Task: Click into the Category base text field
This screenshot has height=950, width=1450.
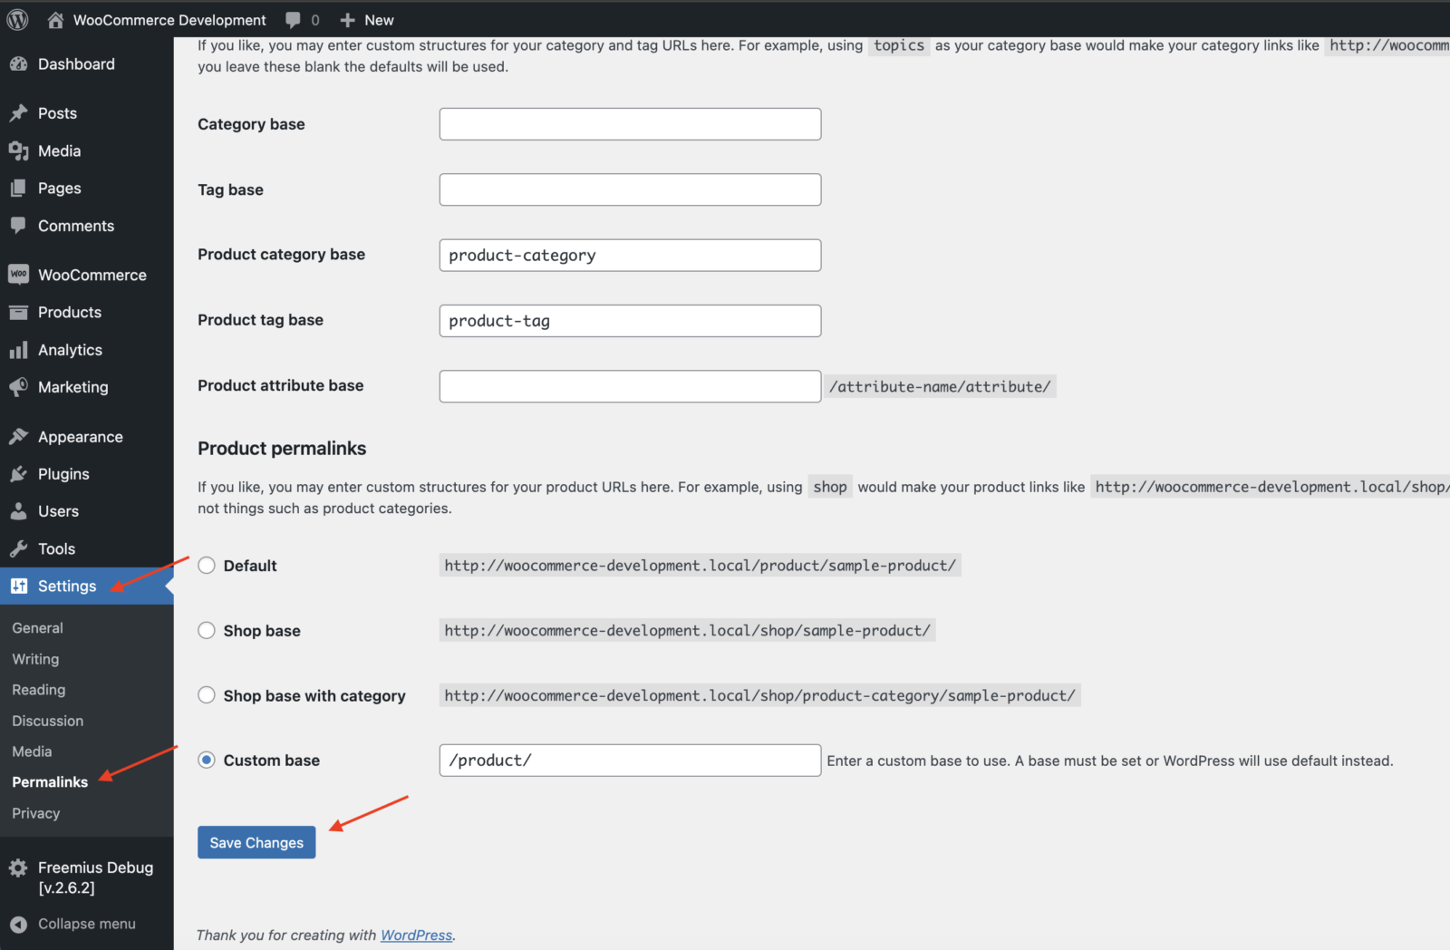Action: point(630,124)
